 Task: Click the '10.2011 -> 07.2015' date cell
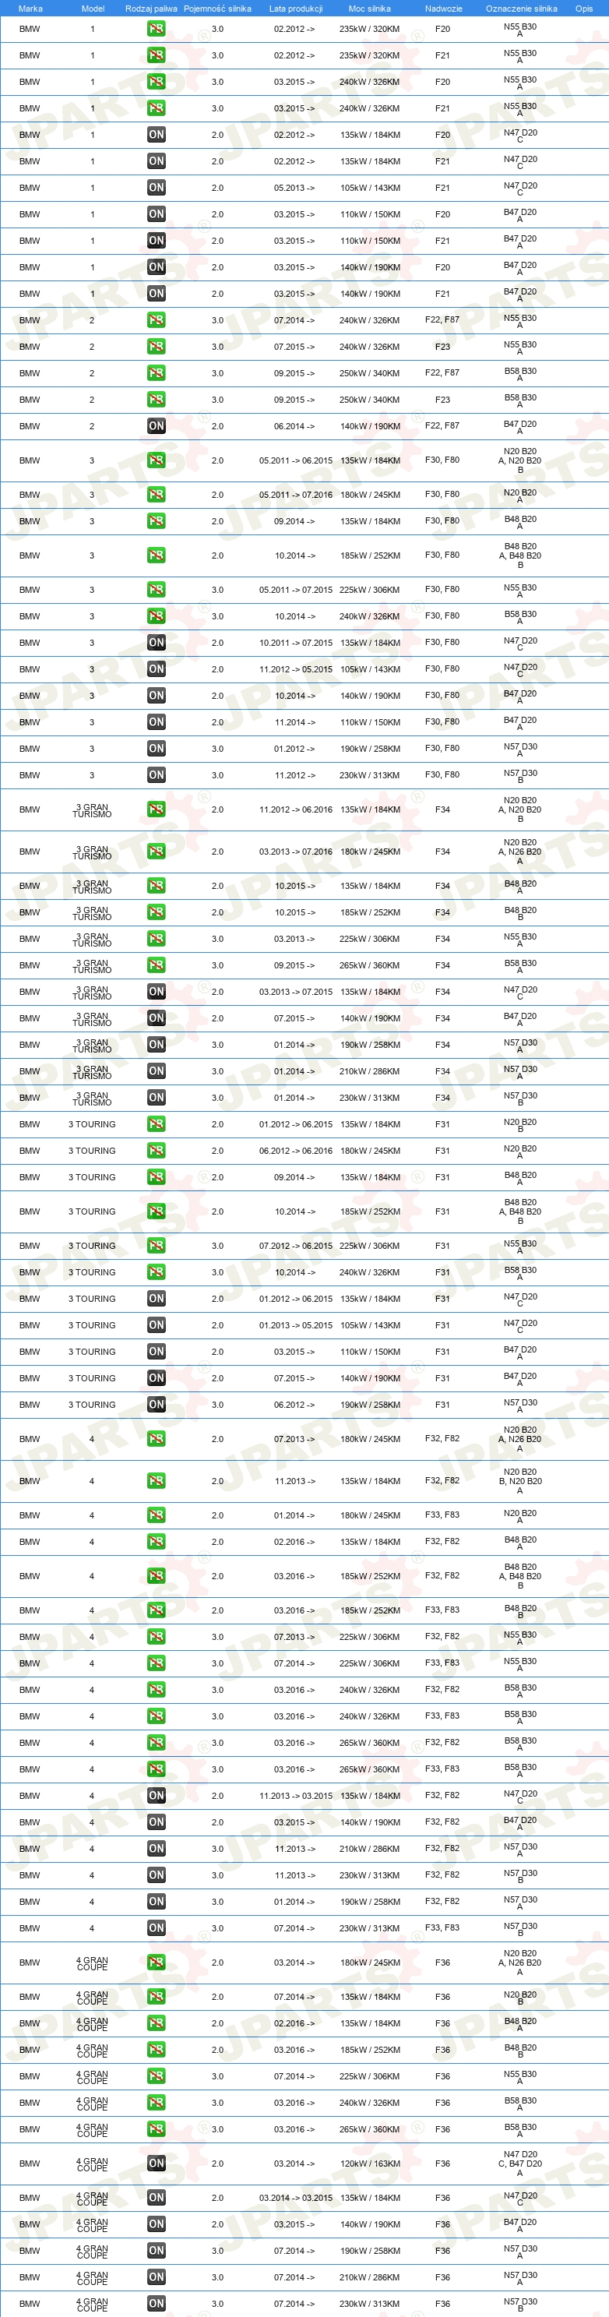pos(295,643)
